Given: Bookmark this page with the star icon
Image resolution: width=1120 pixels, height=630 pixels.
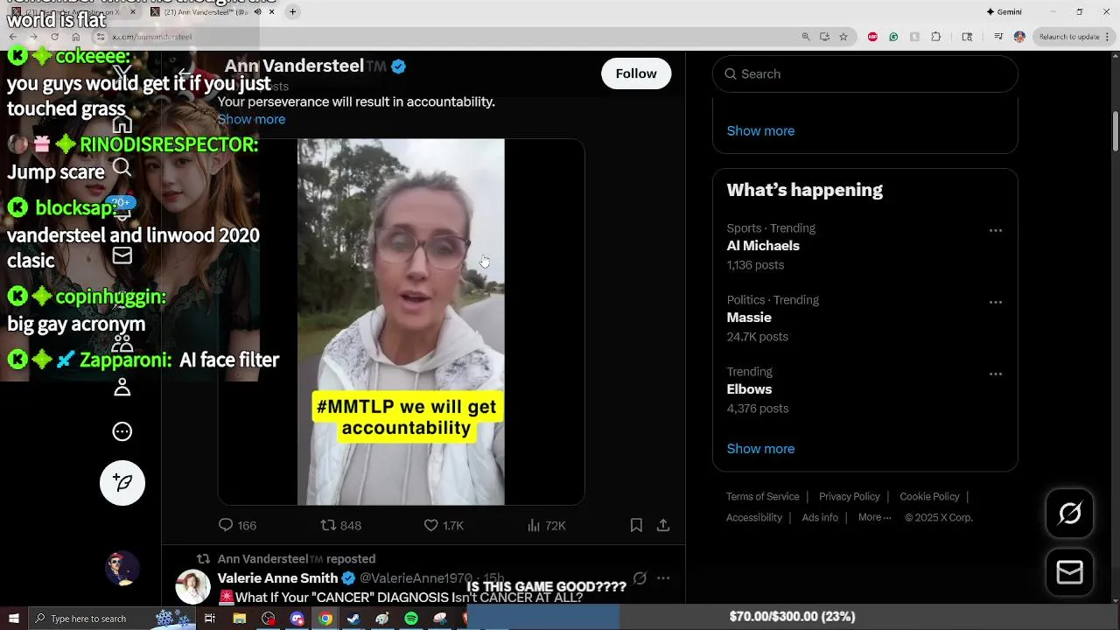Looking at the screenshot, I should point(843,37).
